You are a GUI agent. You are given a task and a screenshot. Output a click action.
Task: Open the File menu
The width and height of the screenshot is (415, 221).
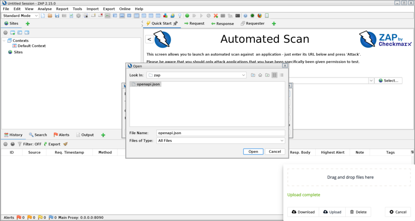6,9
